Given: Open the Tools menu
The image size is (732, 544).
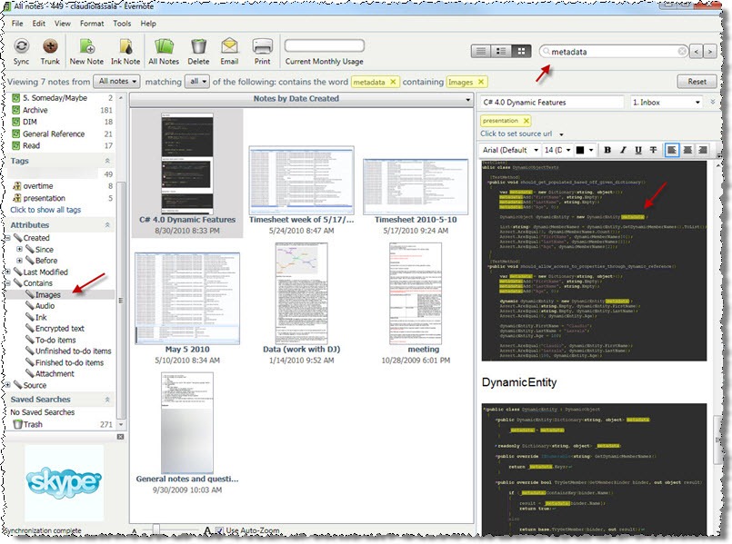Looking at the screenshot, I should coord(122,24).
